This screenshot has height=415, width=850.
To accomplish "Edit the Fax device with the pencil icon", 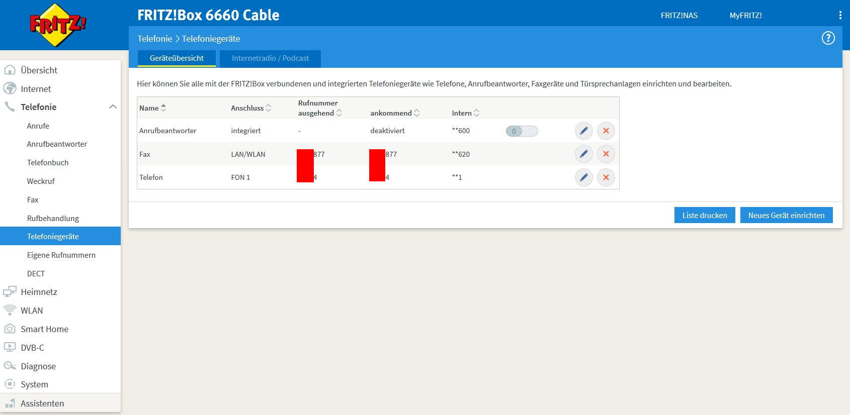I will (583, 154).
